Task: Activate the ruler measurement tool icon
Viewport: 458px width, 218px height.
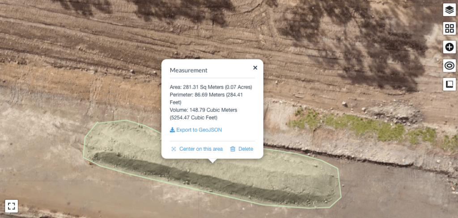Action: pos(449,84)
